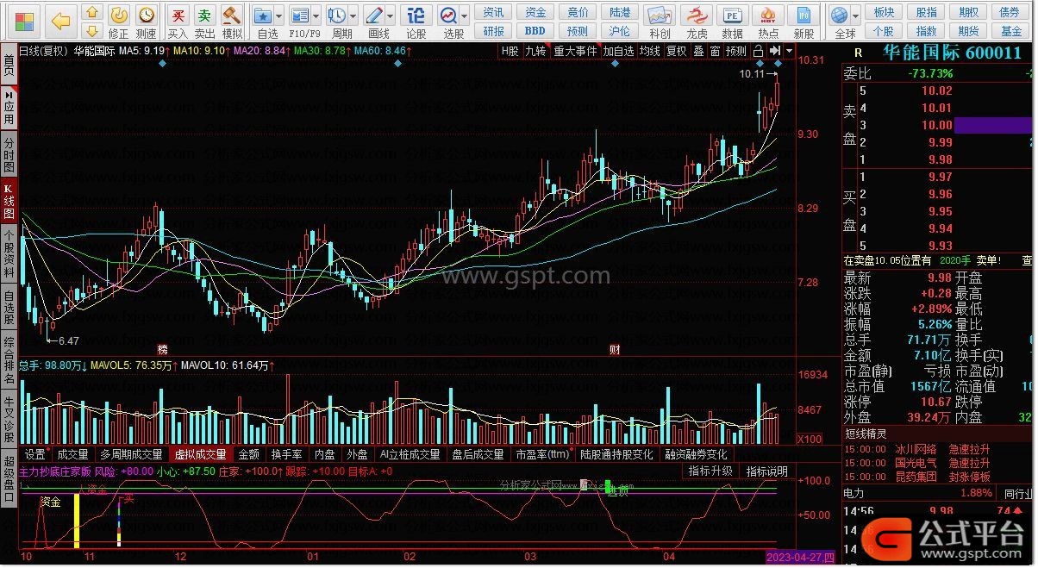Click the 昆药集团 封涨停板 alert row
The height and width of the screenshot is (568, 1038).
pos(939,477)
